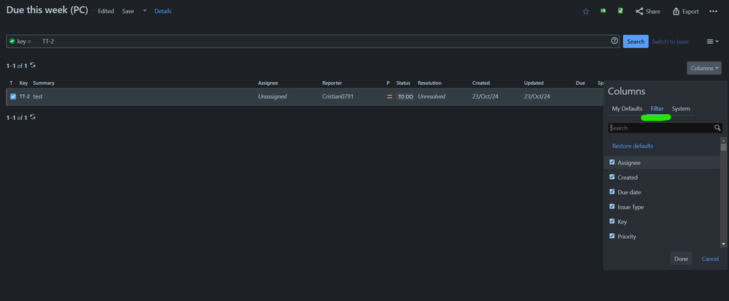Click the magnifier icon in column search
Screen dimensions: 729x301
point(718,127)
